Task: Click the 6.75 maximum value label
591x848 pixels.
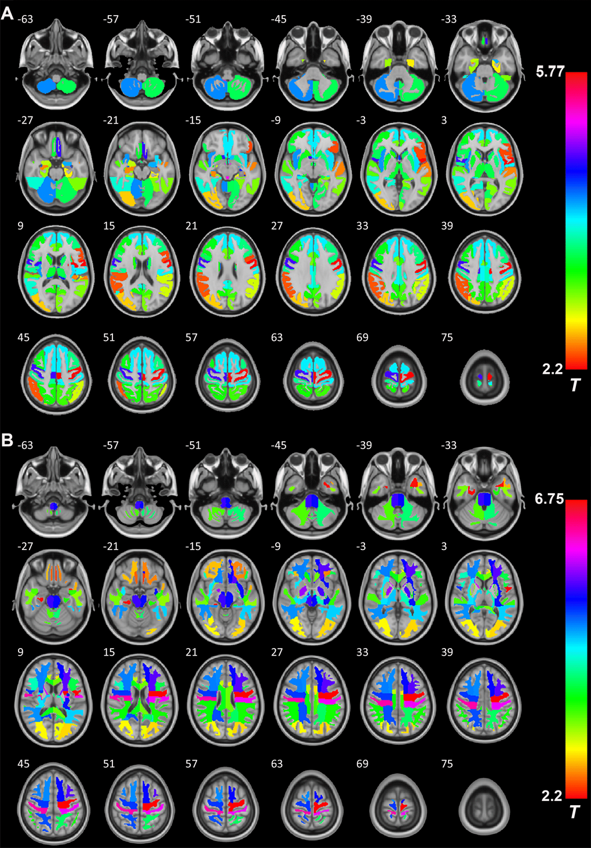Action: pyautogui.click(x=549, y=498)
